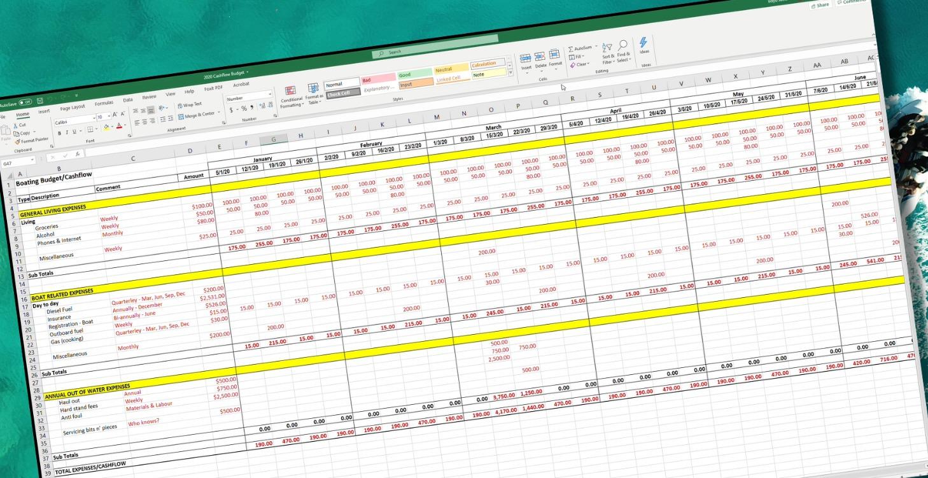The height and width of the screenshot is (478, 928).
Task: Click the Clear button in Editing group
Action: [580, 64]
